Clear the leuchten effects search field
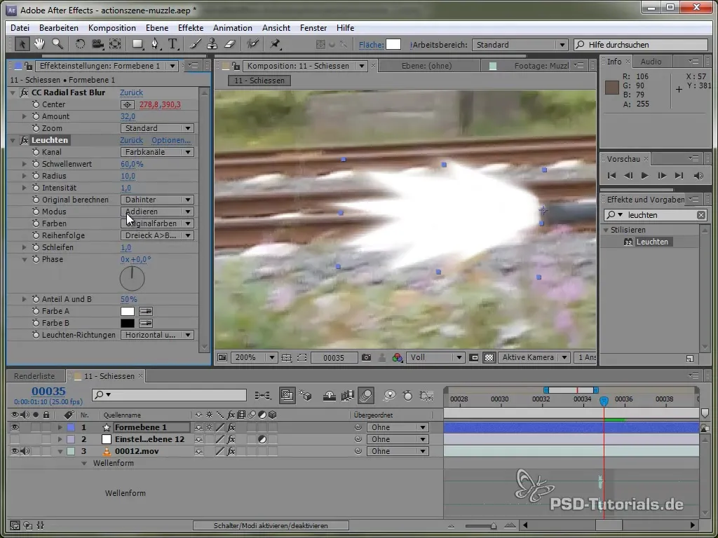 pyautogui.click(x=701, y=215)
